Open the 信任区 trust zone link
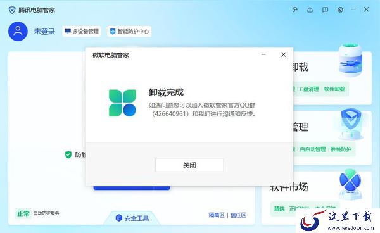The height and width of the screenshot is (233, 380). (238, 215)
